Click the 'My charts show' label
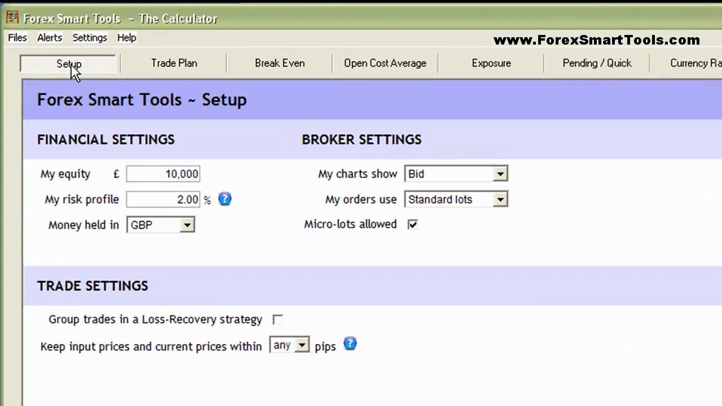The width and height of the screenshot is (722, 406). [358, 174]
